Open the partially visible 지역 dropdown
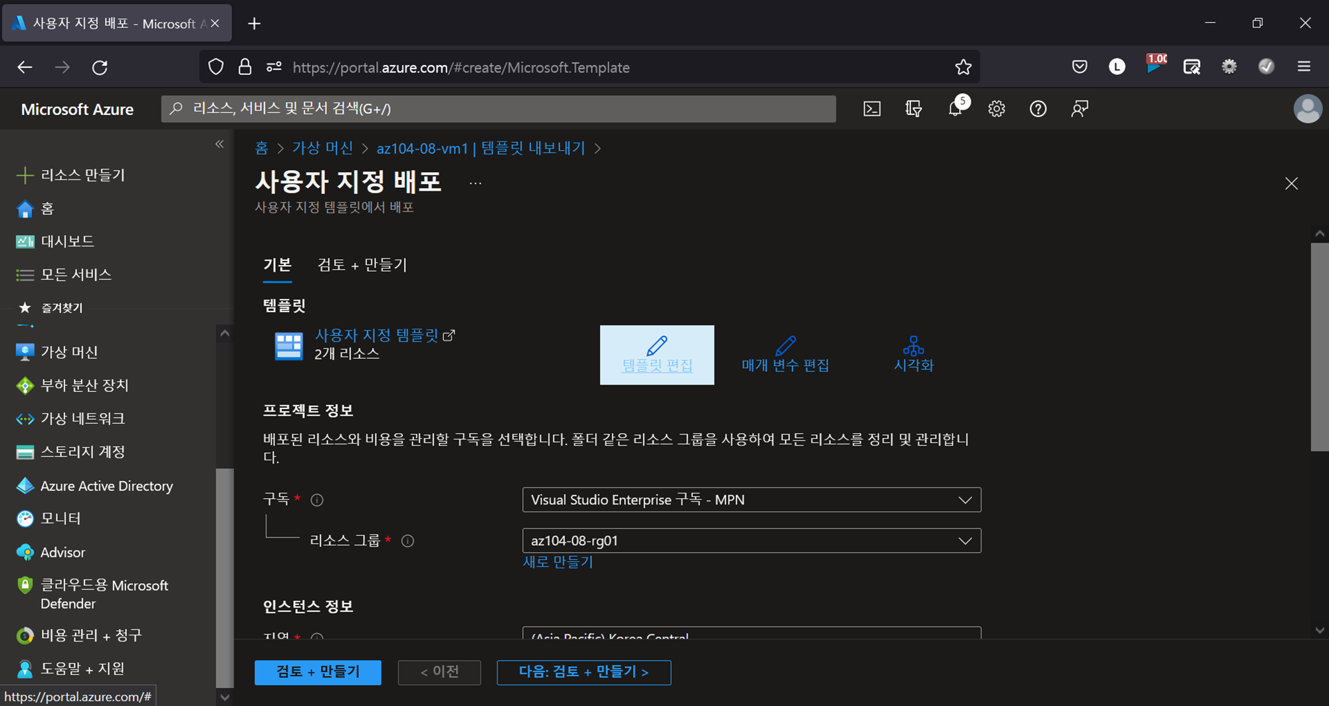The image size is (1329, 706). tap(752, 633)
